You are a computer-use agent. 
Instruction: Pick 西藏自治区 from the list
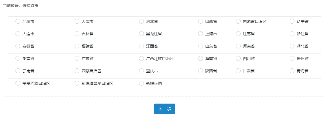(x=77, y=71)
